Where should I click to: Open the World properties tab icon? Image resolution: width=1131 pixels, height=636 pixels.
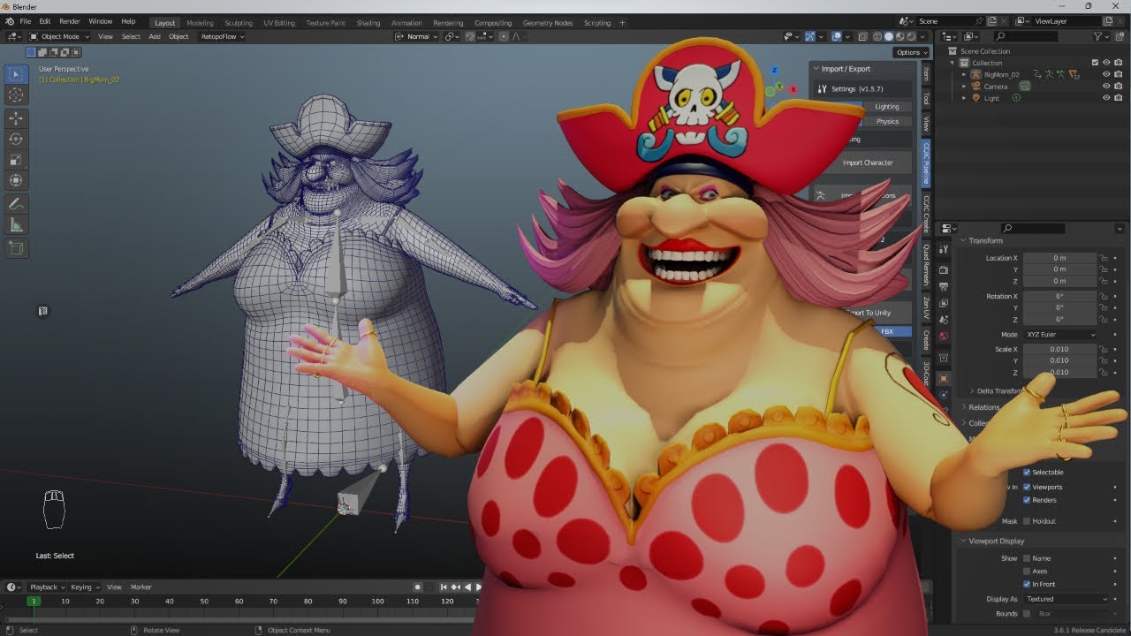pyautogui.click(x=944, y=337)
